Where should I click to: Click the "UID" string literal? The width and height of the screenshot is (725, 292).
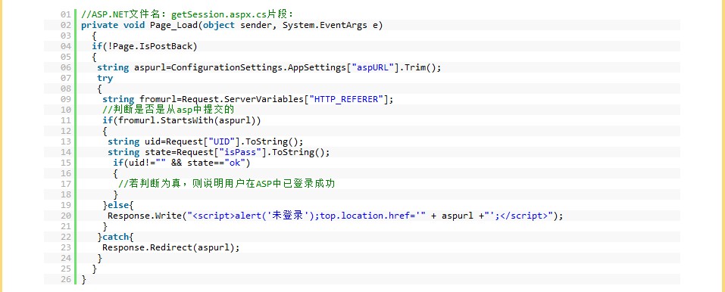tap(221, 141)
